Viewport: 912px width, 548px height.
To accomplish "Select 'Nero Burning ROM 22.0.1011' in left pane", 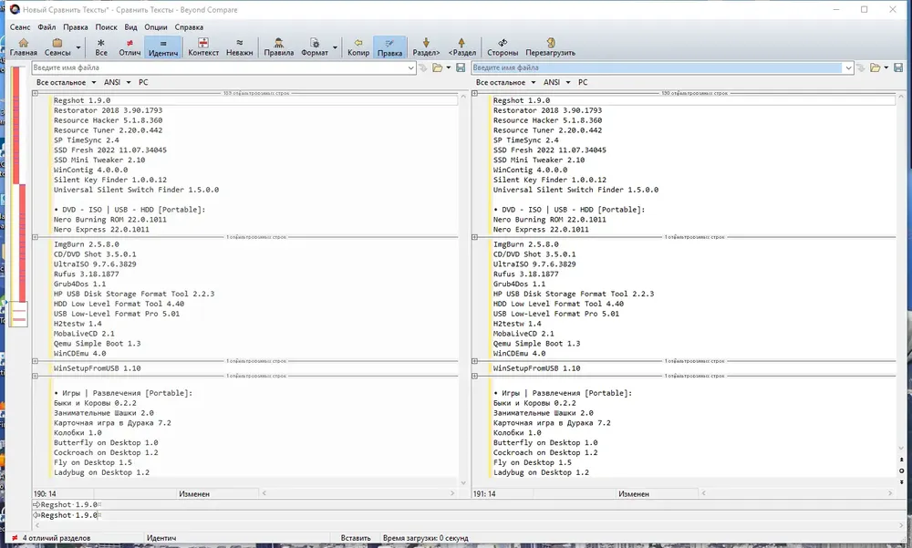I will (x=110, y=220).
